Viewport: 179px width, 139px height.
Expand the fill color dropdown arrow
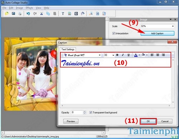pyautogui.click(x=147, y=55)
